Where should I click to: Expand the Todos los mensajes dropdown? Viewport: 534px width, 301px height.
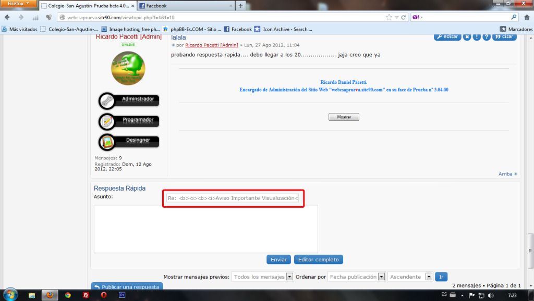click(x=262, y=277)
